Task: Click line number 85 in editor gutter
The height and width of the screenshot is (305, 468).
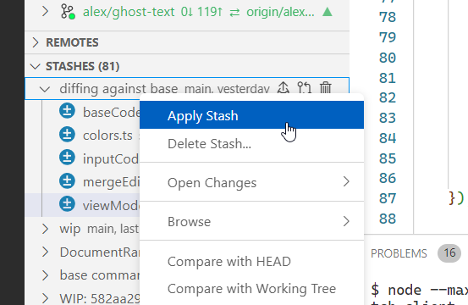Action: [x=388, y=158]
